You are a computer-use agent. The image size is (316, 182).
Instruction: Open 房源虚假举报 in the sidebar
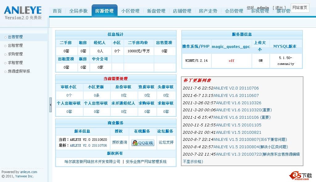point(19,71)
